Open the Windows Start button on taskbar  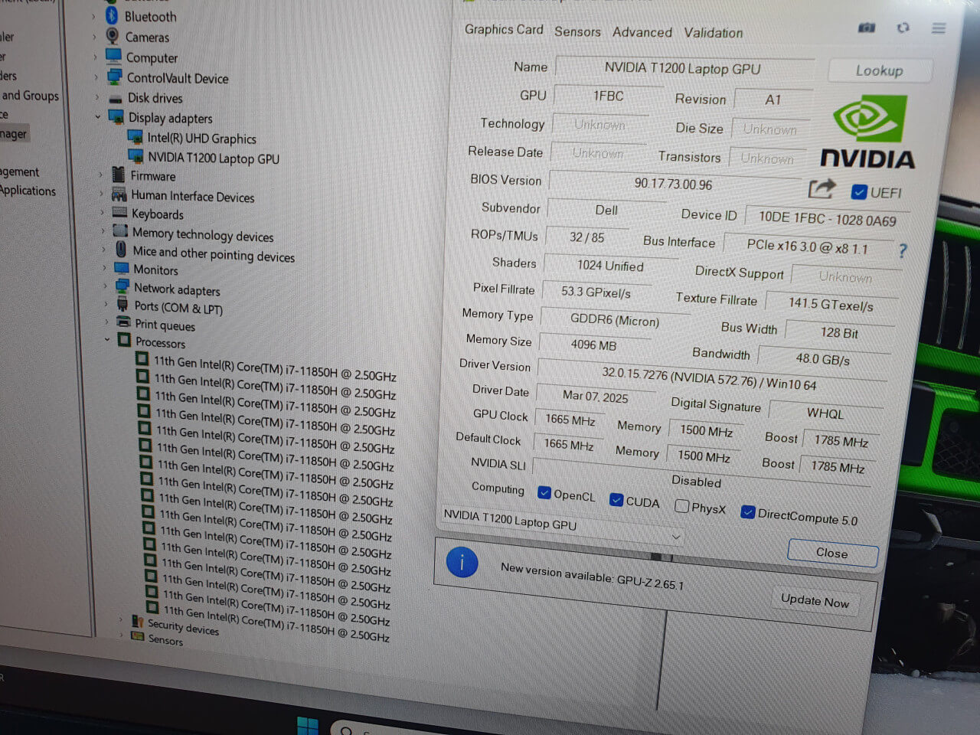pos(307,725)
